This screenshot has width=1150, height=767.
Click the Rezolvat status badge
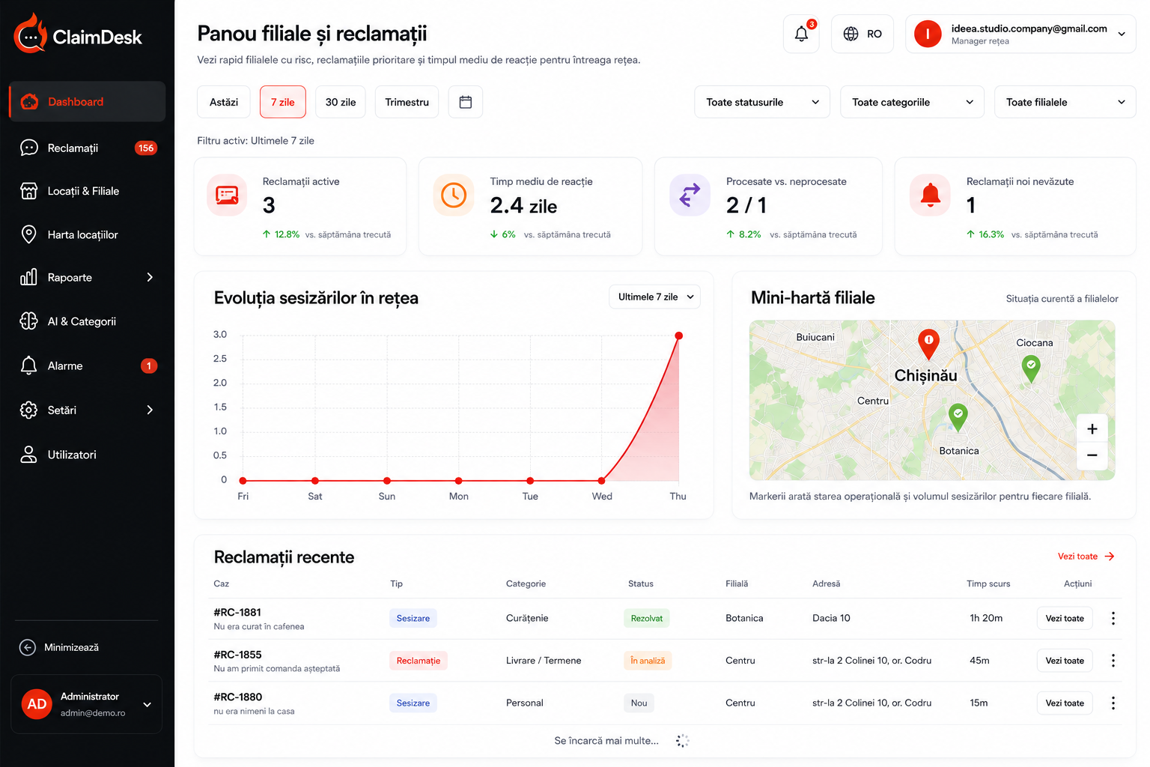(x=647, y=618)
